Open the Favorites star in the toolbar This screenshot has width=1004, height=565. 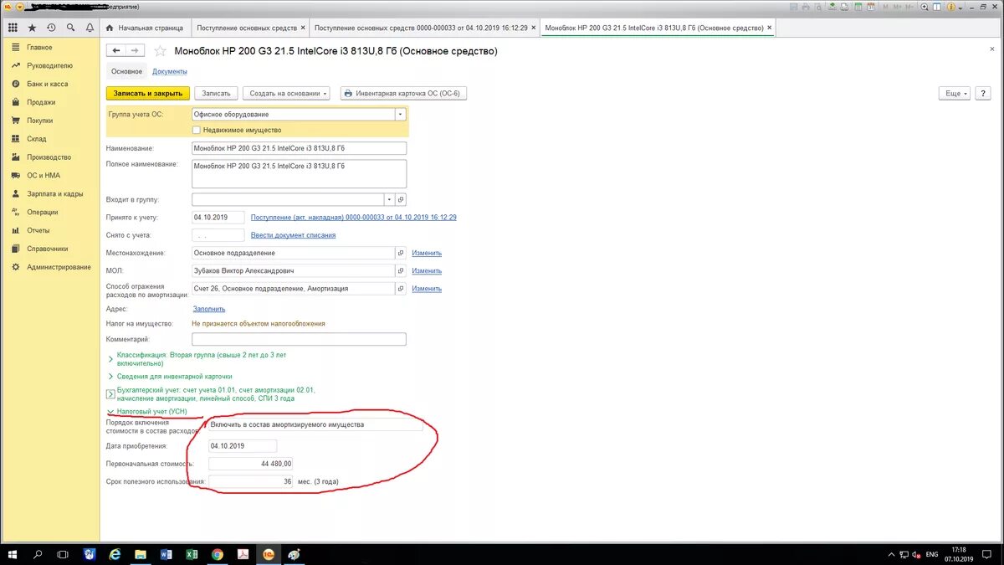point(32,28)
